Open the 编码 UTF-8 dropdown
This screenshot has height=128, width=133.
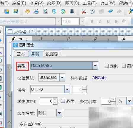[x=67, y=89]
